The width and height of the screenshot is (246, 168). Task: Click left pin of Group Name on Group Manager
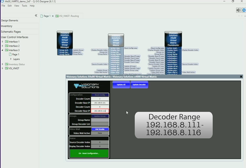tap(58, 54)
